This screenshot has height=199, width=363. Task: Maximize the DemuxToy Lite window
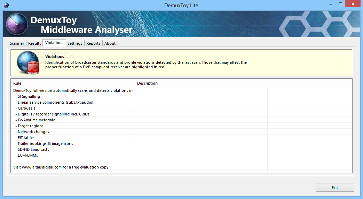[x=340, y=4]
